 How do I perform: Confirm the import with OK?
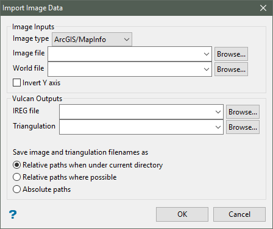[x=182, y=214]
